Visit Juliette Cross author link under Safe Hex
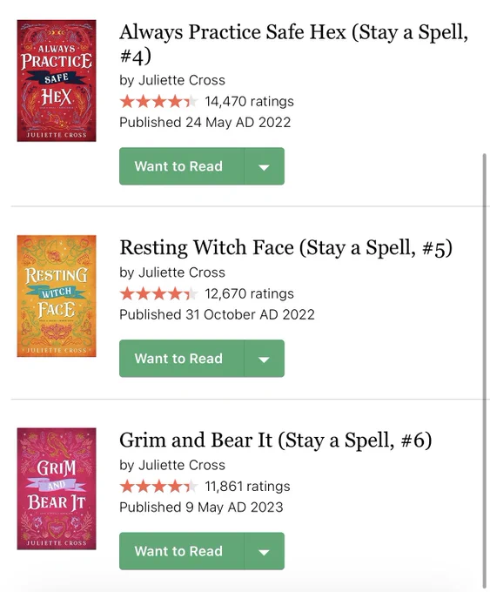 [x=182, y=80]
